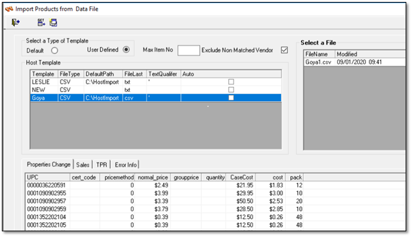Click the Modified column header
This screenshot has height=237, width=412.
pyautogui.click(x=370, y=54)
